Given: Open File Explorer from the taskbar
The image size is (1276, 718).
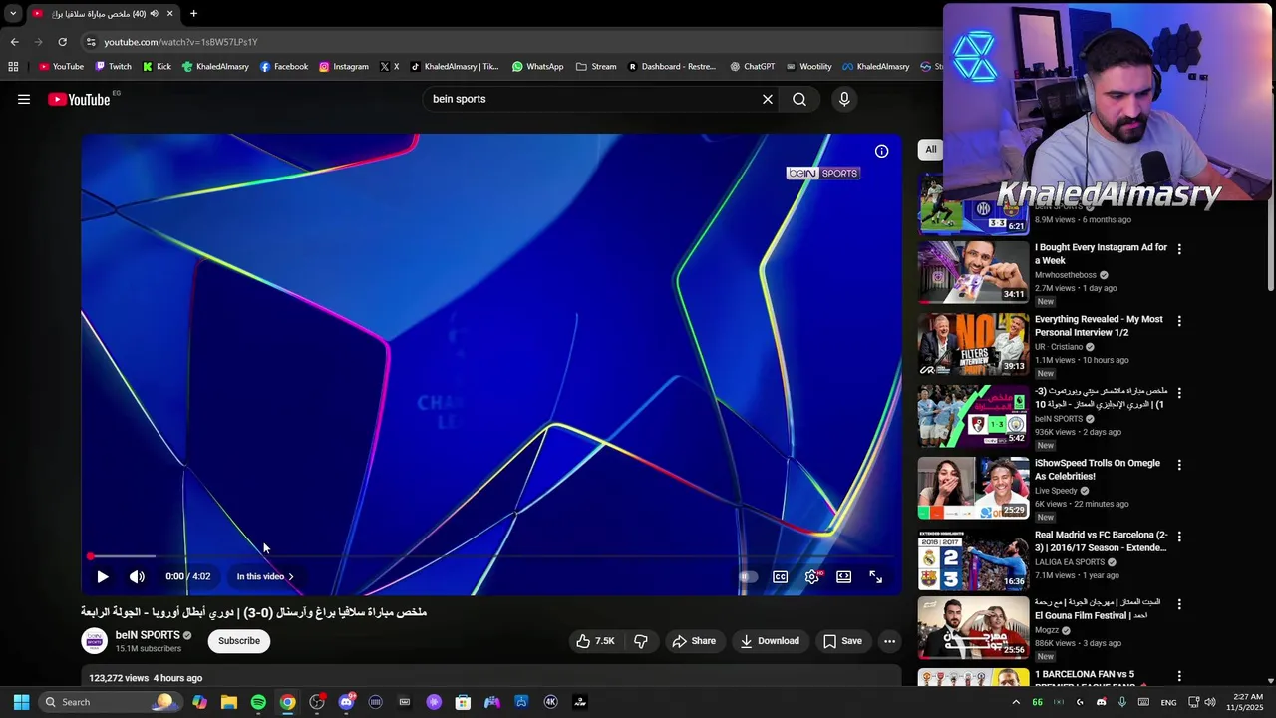Looking at the screenshot, I should (229, 702).
